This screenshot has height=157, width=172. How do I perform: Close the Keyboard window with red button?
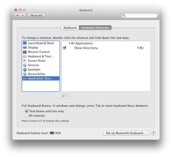point(15,10)
